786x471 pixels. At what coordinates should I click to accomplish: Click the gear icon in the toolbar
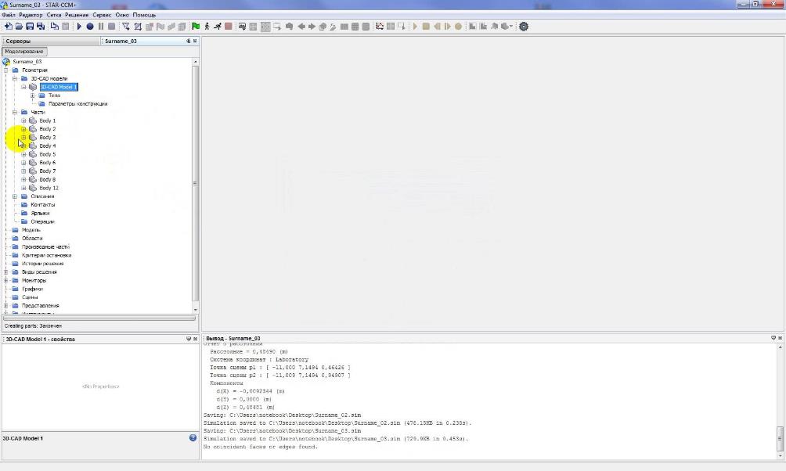(524, 27)
